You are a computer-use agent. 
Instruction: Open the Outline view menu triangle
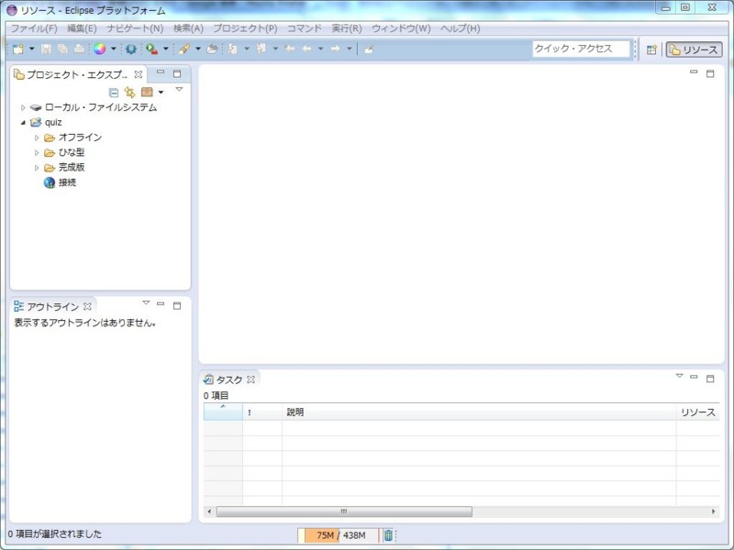(146, 302)
